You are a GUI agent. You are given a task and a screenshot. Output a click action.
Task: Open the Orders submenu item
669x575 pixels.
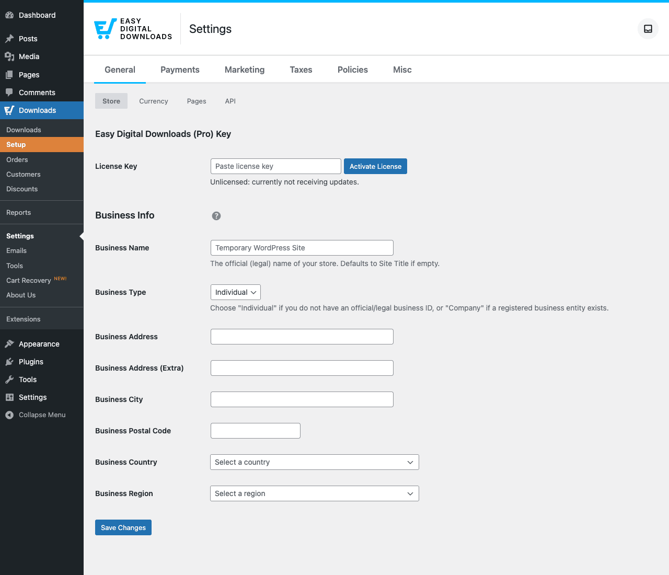[42, 159]
